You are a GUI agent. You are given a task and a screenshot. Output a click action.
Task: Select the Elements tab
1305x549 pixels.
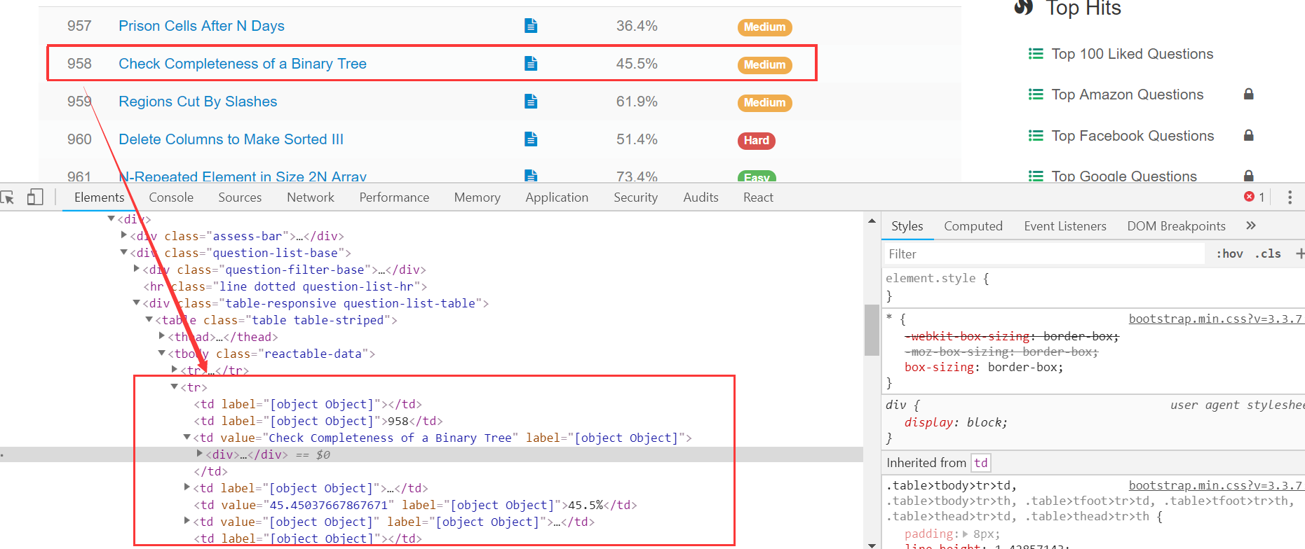tap(100, 197)
